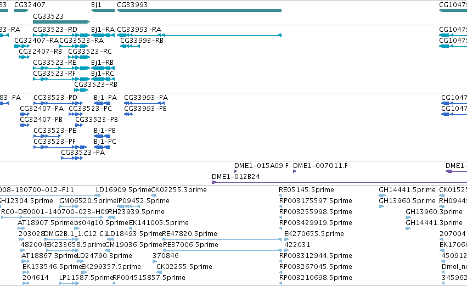The height and width of the screenshot is (286, 467).
Task: Select EST LD16909.5prime
Action: (98, 195)
